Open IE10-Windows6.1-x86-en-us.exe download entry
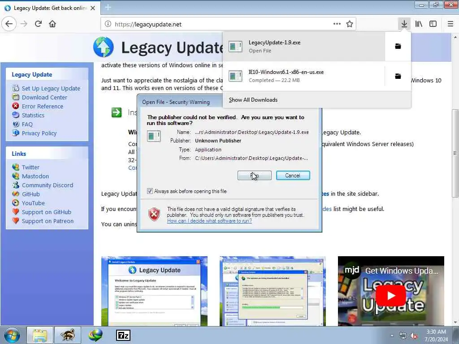This screenshot has height=344, width=459. (304, 76)
